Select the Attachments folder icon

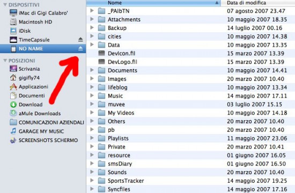pyautogui.click(x=101, y=19)
